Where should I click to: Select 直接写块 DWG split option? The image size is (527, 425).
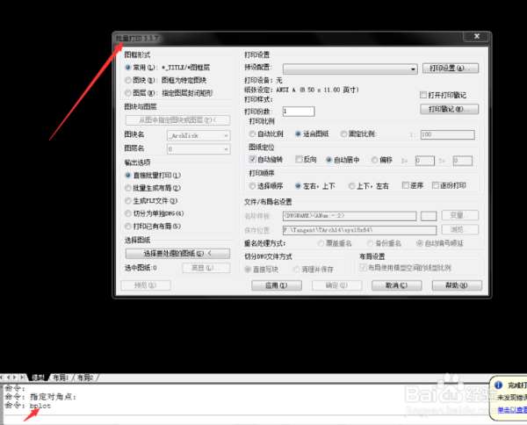coord(248,269)
